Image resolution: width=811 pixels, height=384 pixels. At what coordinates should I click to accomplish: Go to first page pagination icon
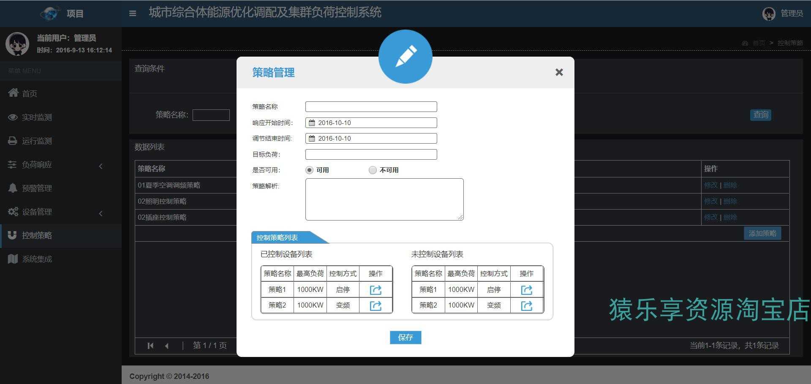[x=150, y=346]
